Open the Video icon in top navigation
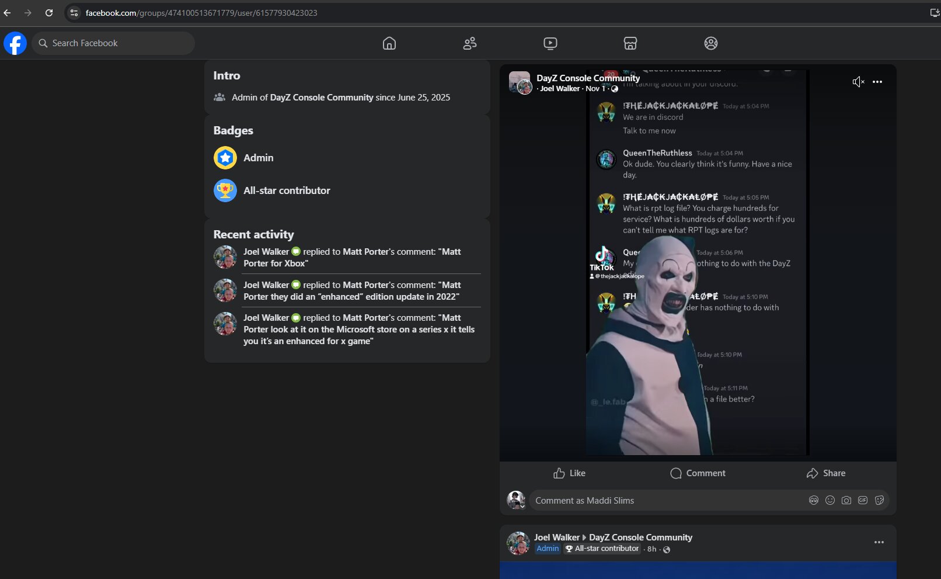Screen dimensions: 941x579 550,43
